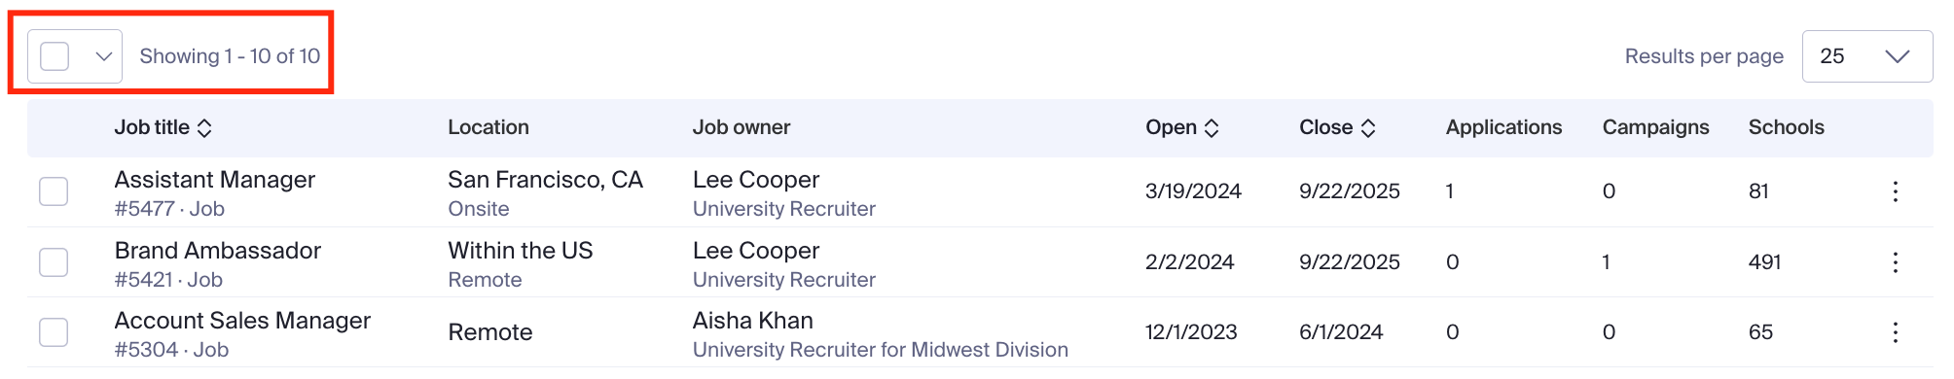Expand bulk selection options chevron
Screen dimensions: 1954x379
[103, 56]
